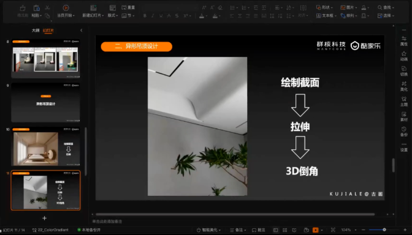
Task: Toggle left text alignment
Action: [232, 16]
